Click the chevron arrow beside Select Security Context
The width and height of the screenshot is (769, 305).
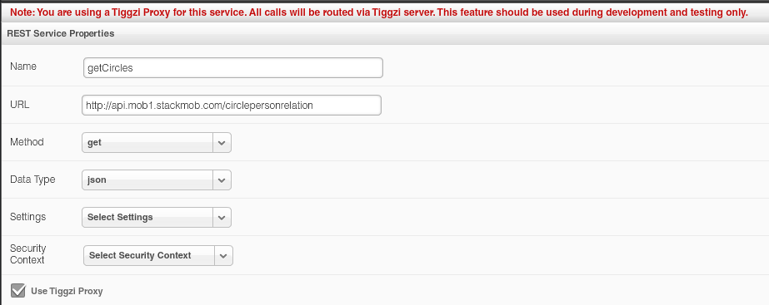(x=223, y=256)
